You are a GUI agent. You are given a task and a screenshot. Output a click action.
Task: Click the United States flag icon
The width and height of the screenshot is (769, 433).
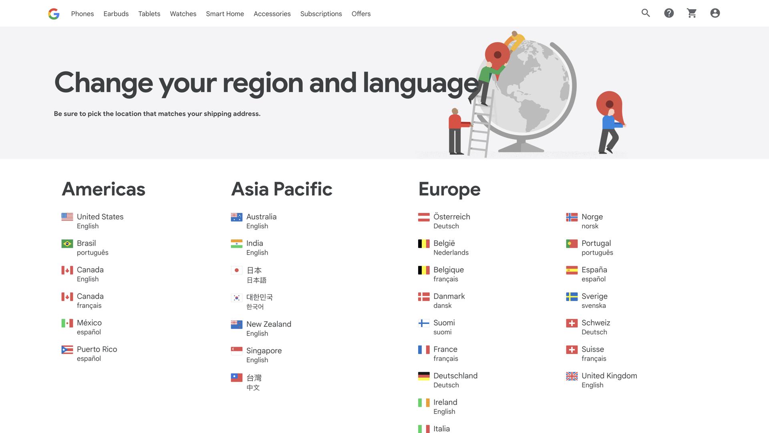click(x=67, y=217)
